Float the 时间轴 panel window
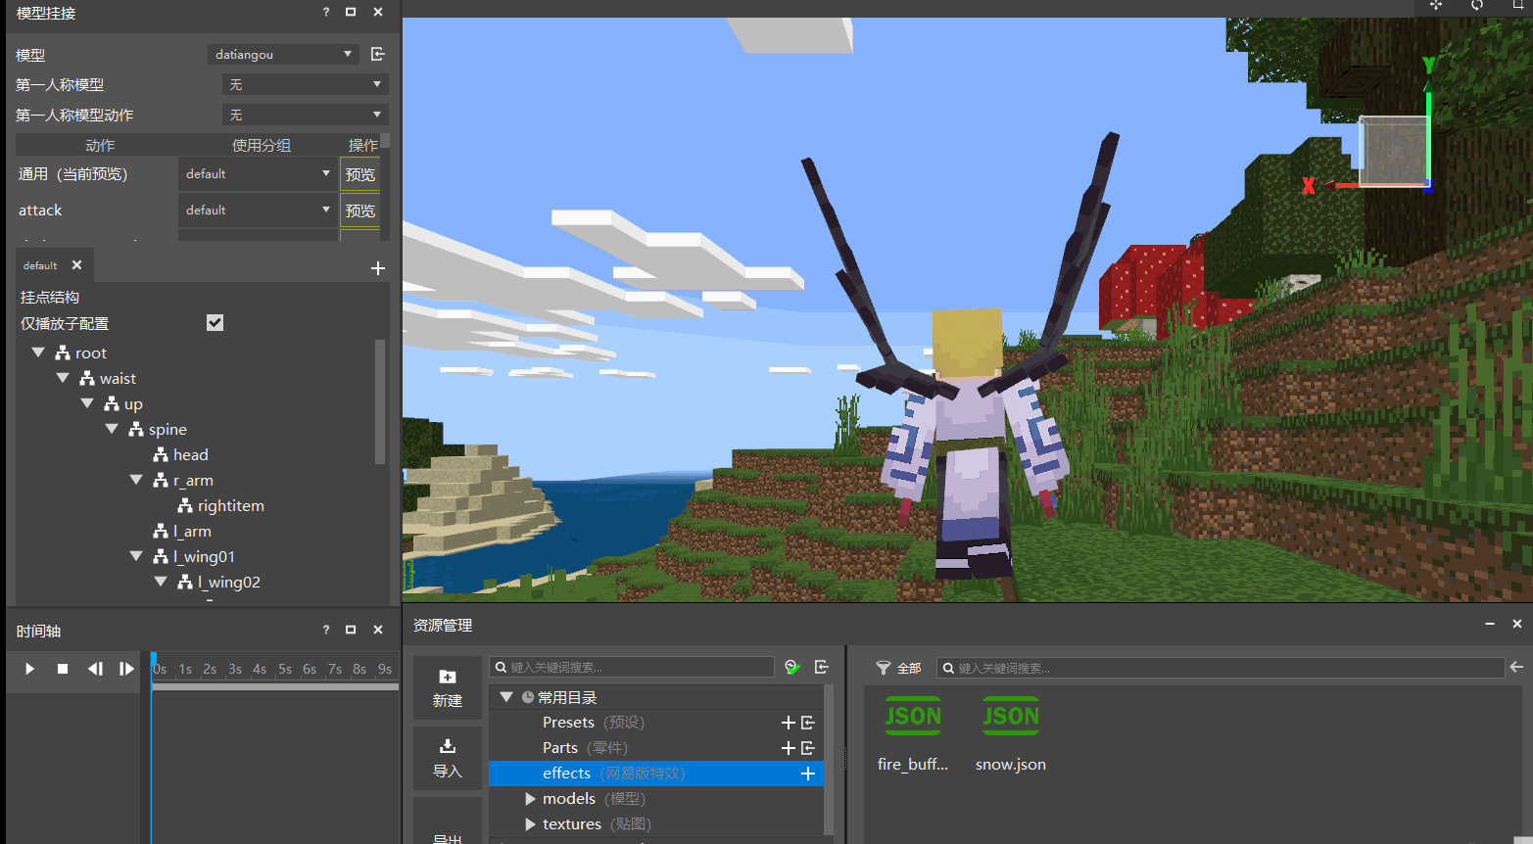Image resolution: width=1533 pixels, height=844 pixels. point(351,630)
